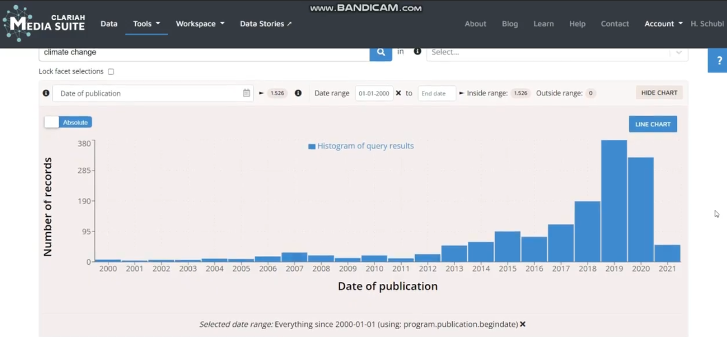Toggle Histogram of query results legend
This screenshot has width=727, height=337.
click(x=361, y=146)
